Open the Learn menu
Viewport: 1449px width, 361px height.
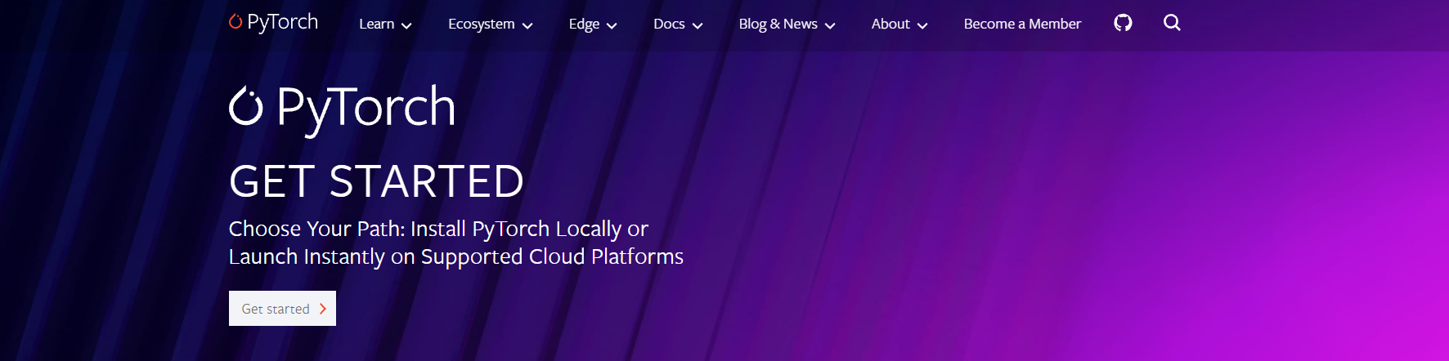coord(385,25)
